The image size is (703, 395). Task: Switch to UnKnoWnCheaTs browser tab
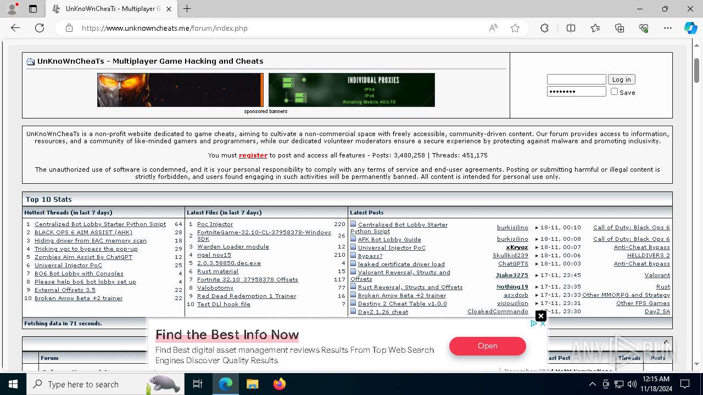[x=113, y=9]
